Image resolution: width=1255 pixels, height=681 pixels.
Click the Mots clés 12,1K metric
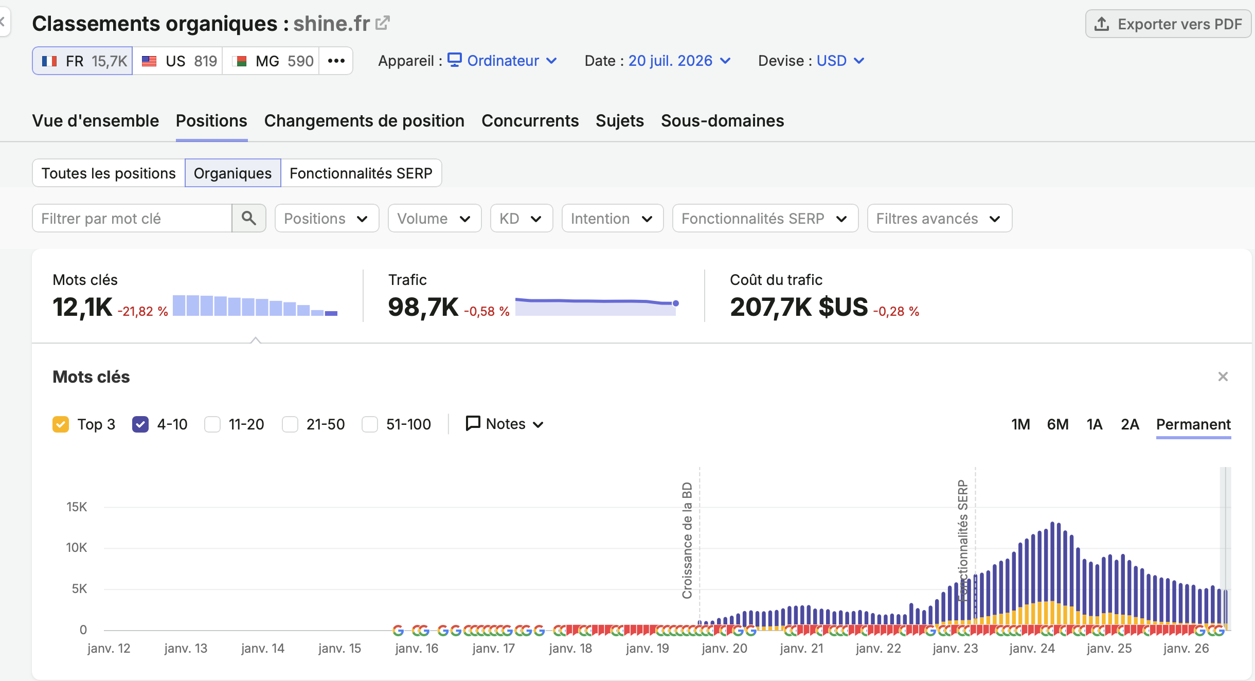(82, 307)
